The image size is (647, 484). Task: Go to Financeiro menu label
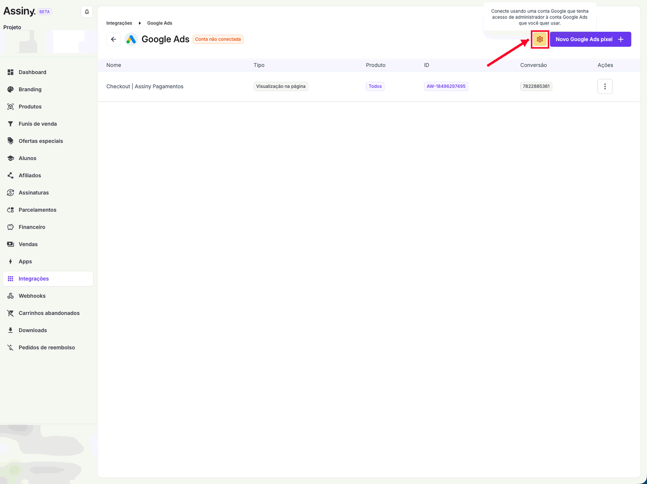32,227
